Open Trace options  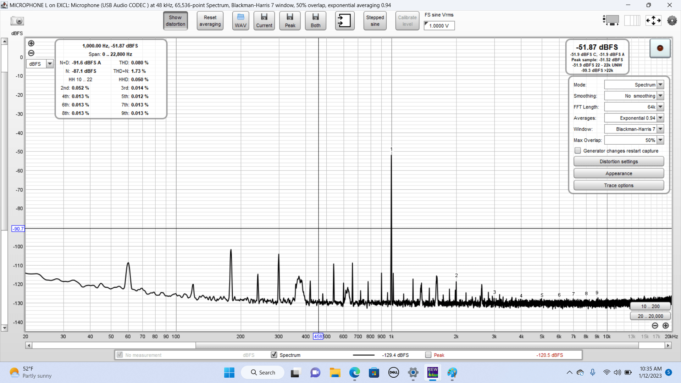point(619,185)
